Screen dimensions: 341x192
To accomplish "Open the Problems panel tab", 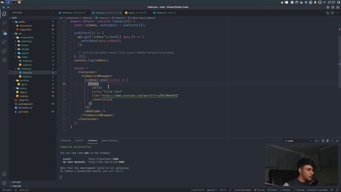I will (66, 141).
